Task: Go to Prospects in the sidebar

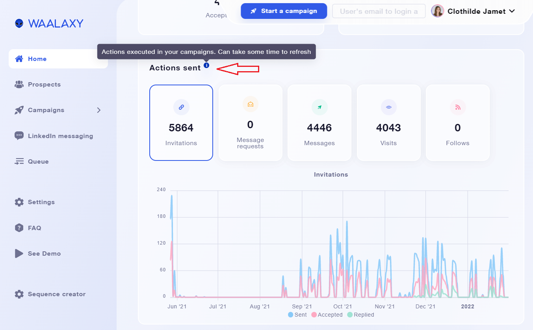Action: [x=44, y=85]
